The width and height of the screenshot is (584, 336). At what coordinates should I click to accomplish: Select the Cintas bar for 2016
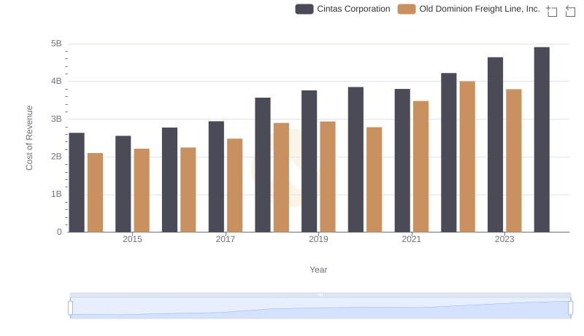pos(169,180)
